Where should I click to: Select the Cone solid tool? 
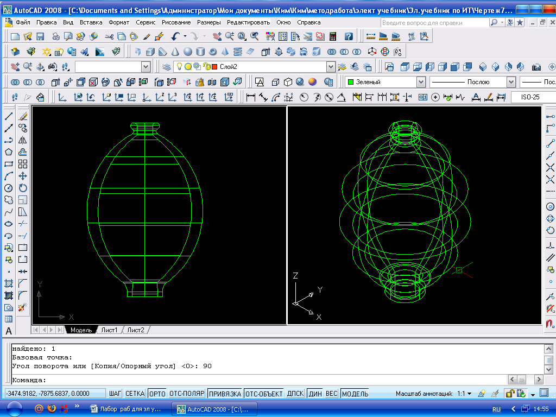point(175,52)
